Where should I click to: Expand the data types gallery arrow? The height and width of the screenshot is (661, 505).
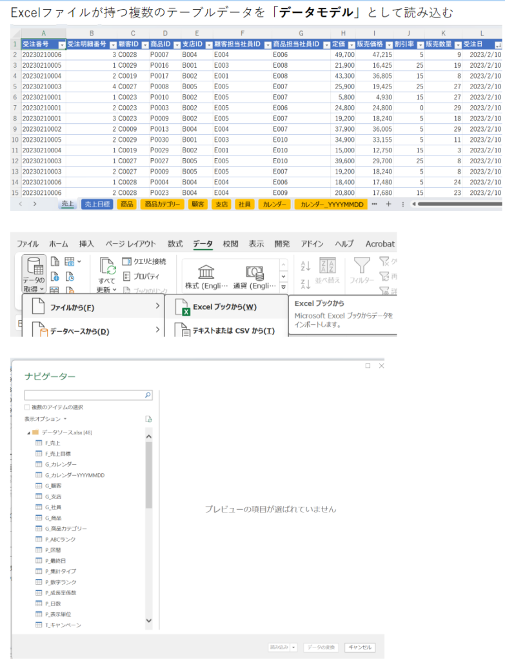(x=283, y=287)
